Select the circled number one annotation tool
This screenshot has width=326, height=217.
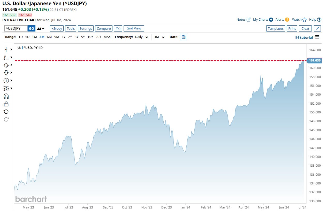coord(6,81)
